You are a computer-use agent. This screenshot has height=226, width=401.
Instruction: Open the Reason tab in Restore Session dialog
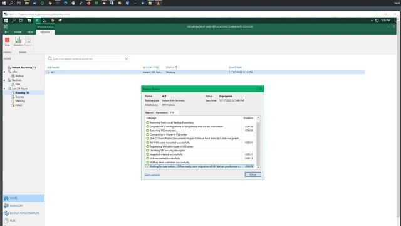coord(149,112)
